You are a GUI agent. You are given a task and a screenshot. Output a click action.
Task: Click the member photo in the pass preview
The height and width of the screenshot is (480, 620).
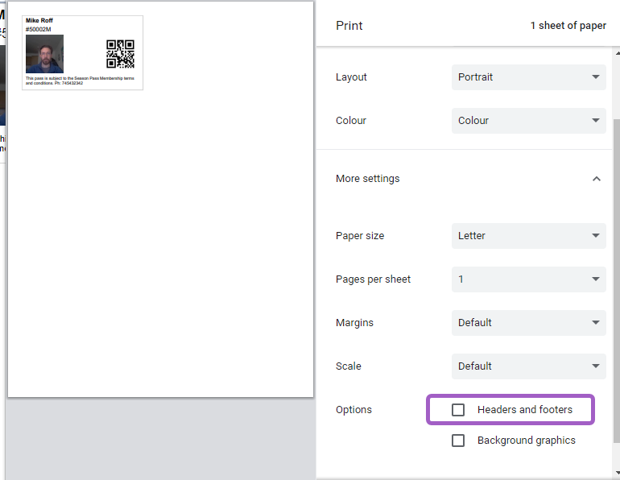point(44,54)
